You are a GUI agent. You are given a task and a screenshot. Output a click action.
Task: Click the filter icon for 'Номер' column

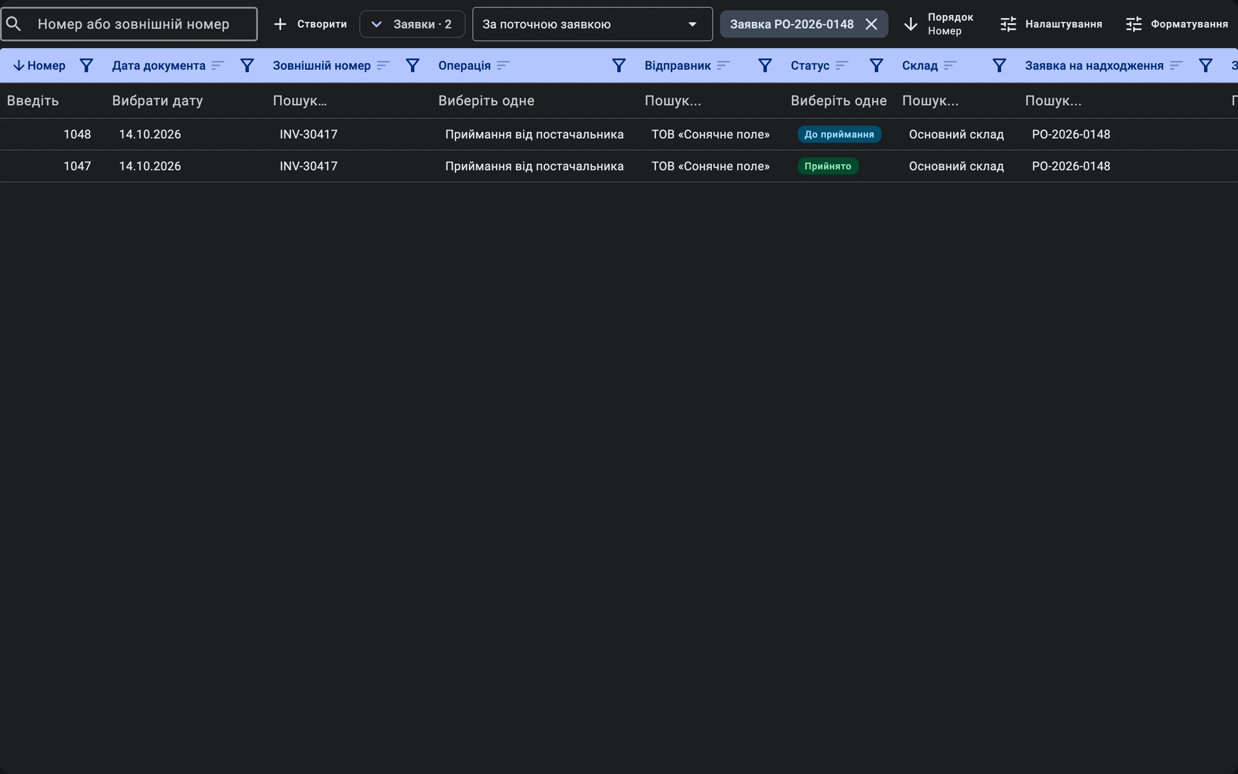coord(86,65)
